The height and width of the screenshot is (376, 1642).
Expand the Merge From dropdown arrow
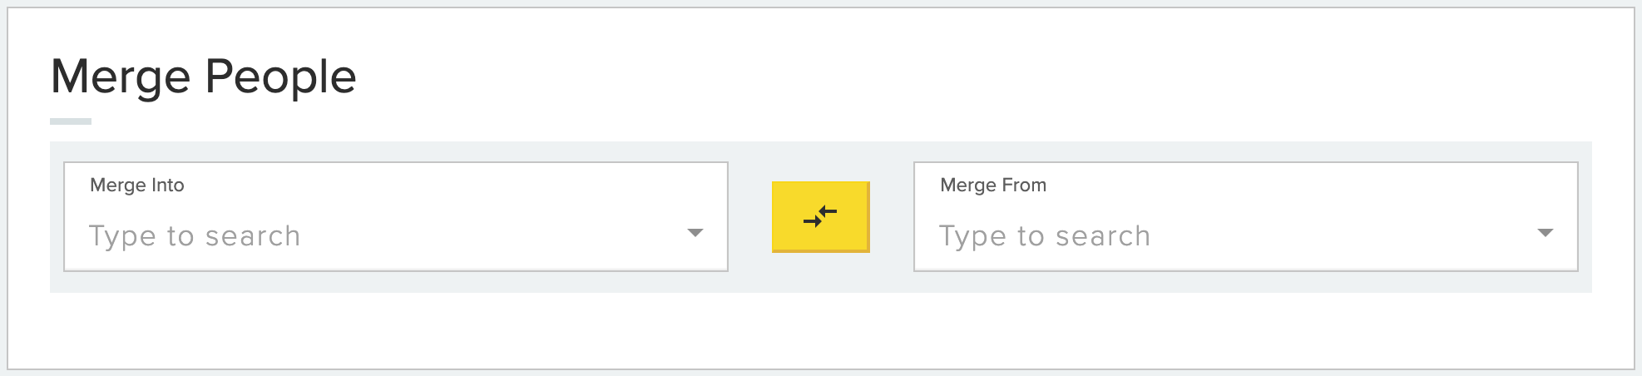click(x=1546, y=233)
